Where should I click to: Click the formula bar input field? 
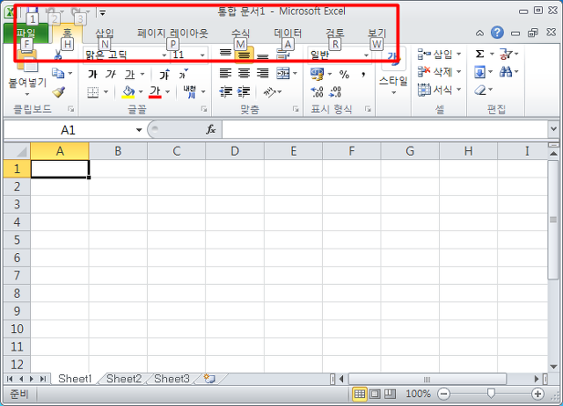click(385, 129)
